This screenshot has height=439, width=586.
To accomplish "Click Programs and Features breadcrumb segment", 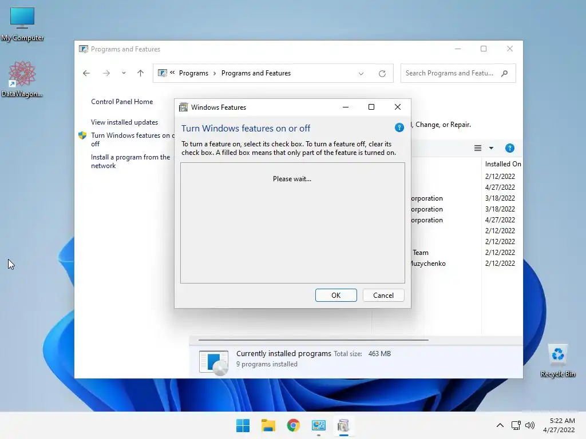I will coord(256,73).
